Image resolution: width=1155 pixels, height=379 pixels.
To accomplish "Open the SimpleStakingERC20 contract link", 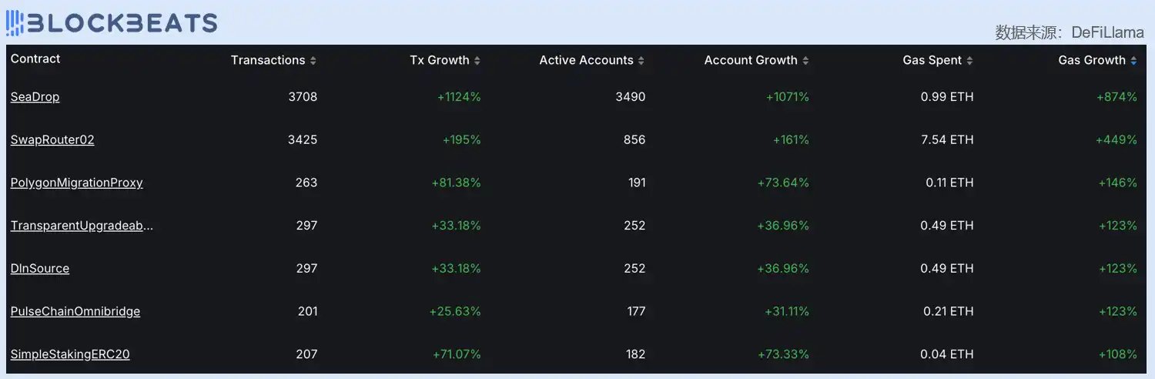I will [70, 354].
